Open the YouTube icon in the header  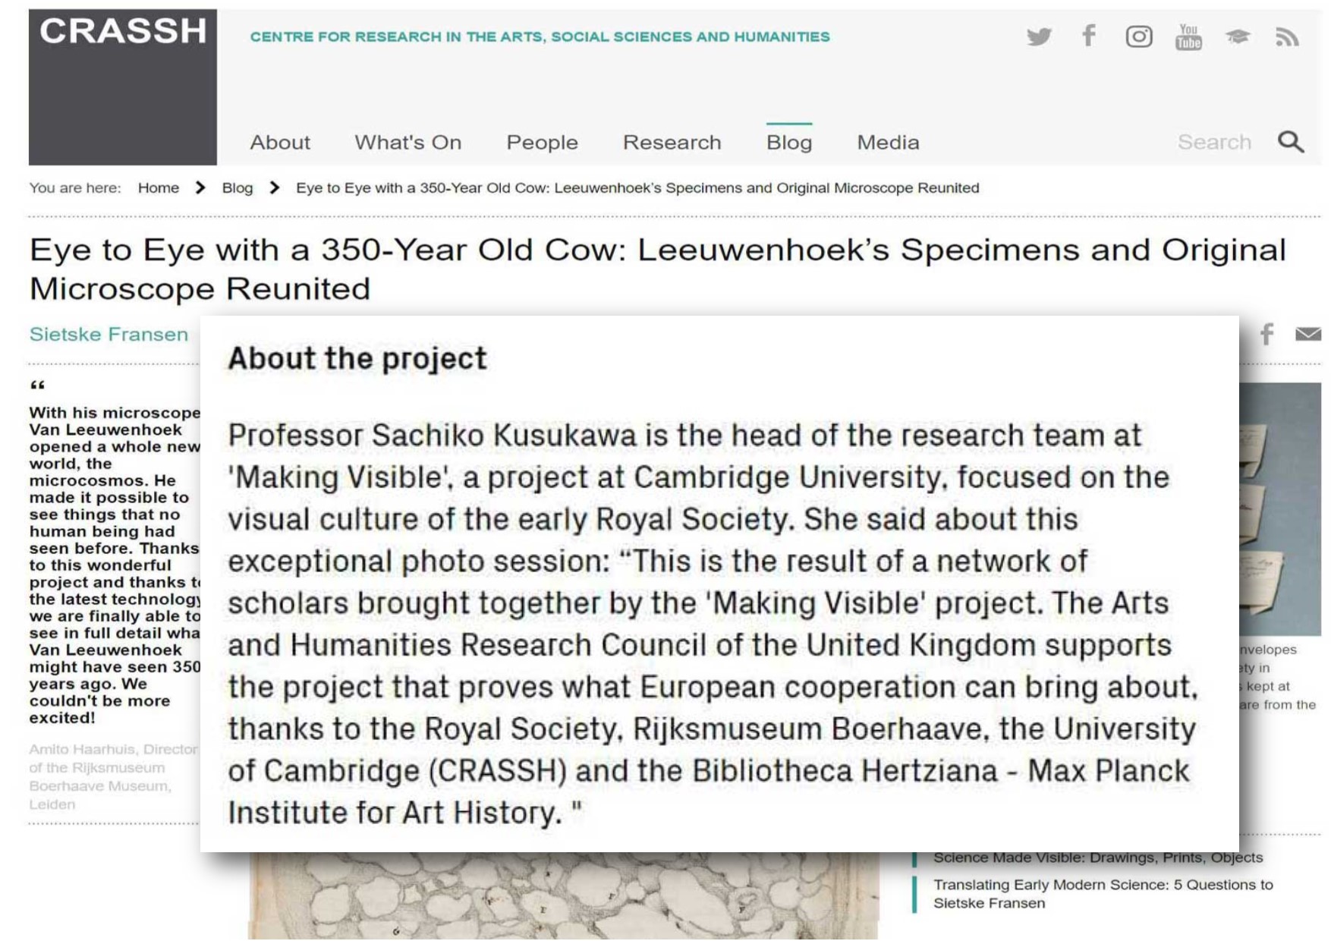(x=1188, y=36)
